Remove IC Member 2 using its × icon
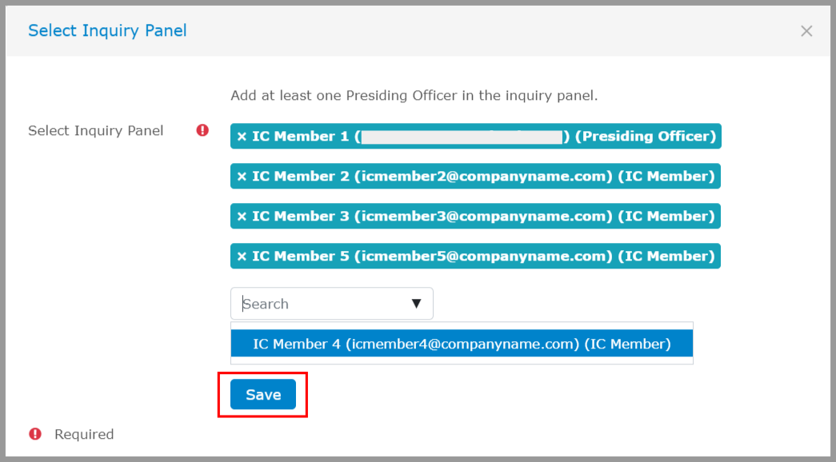This screenshot has height=462, width=836. [x=242, y=177]
